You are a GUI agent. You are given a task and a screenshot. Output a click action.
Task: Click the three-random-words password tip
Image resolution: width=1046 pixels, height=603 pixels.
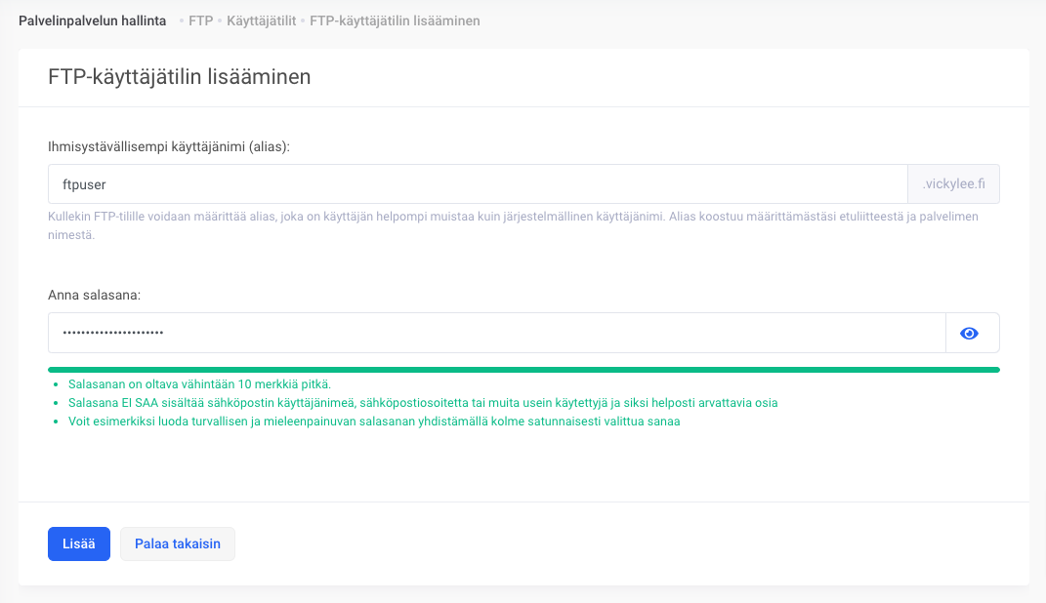coord(373,422)
